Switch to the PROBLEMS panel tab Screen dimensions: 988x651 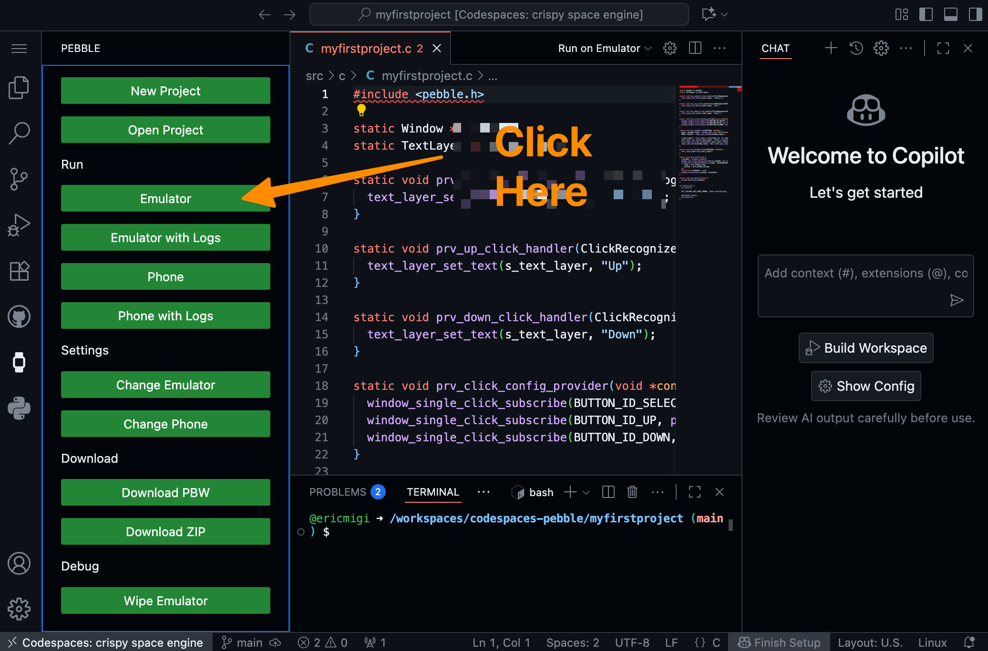338,492
